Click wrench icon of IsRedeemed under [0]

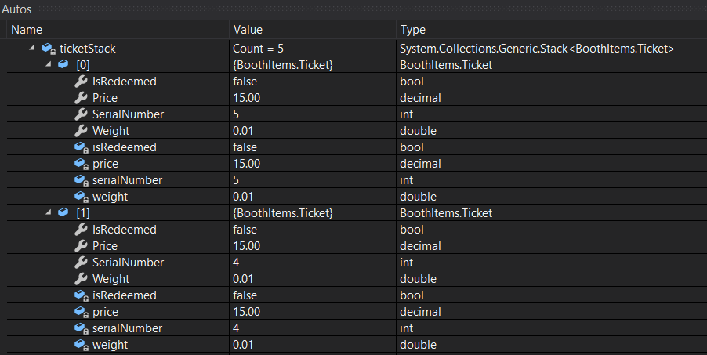pos(81,82)
